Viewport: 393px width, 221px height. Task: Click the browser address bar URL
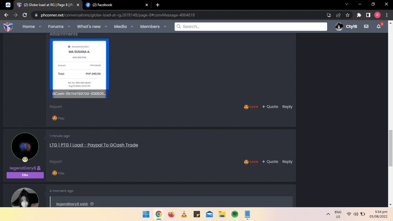pos(118,15)
